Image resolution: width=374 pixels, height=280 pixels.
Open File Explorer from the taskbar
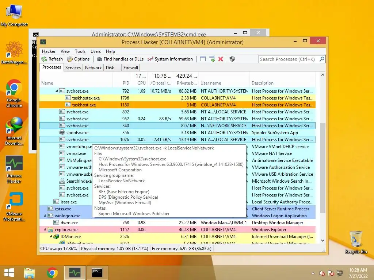pyautogui.click(x=29, y=273)
